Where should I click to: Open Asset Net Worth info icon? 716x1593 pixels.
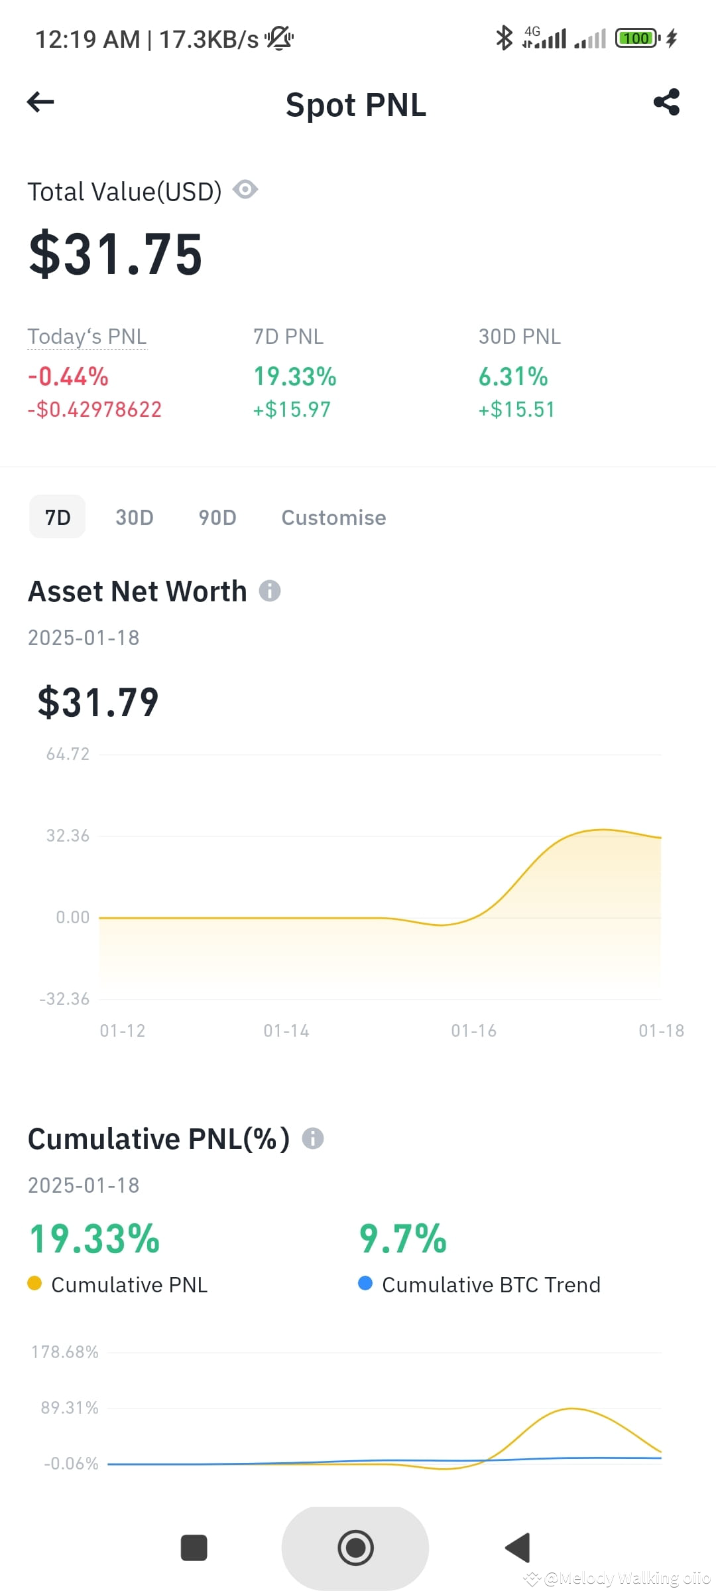click(270, 590)
